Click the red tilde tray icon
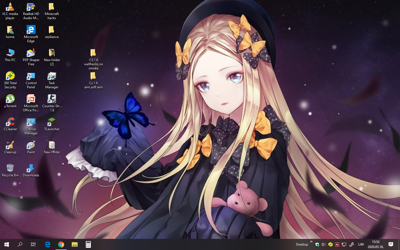The height and width of the screenshot is (250, 400). (337, 244)
